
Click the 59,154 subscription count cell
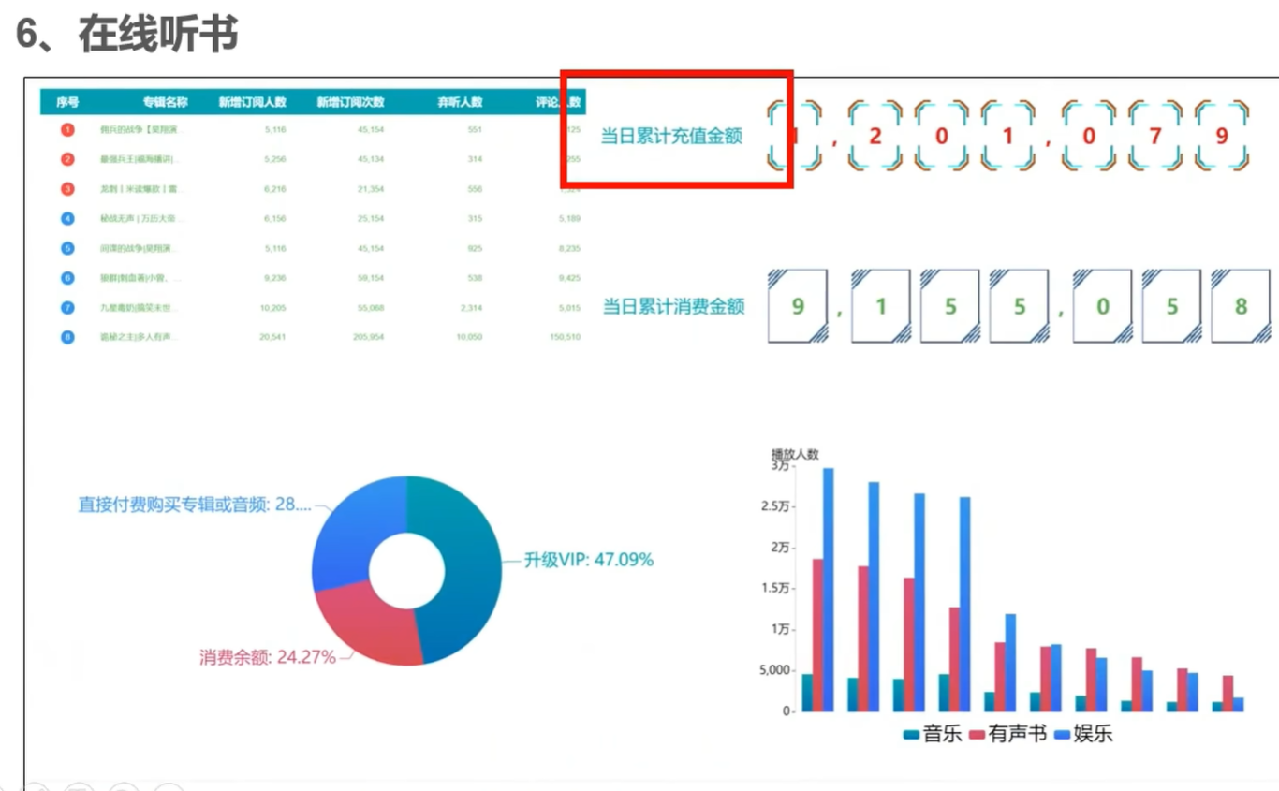tap(371, 278)
